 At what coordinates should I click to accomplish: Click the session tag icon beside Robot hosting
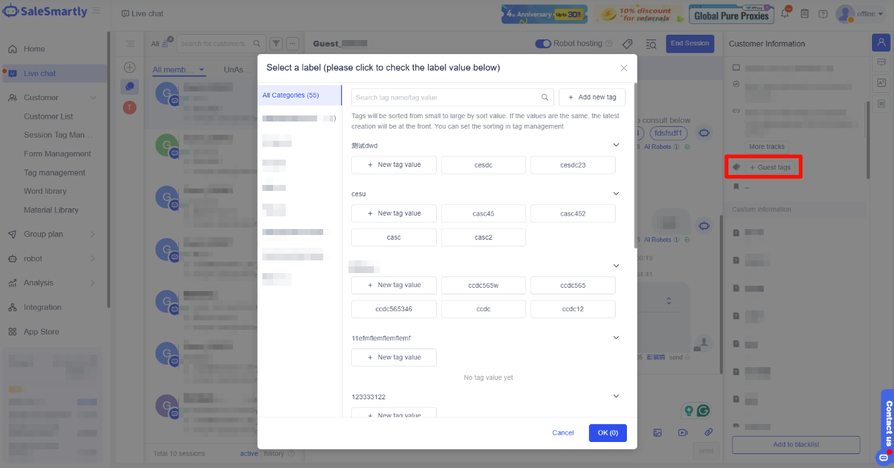click(x=627, y=44)
